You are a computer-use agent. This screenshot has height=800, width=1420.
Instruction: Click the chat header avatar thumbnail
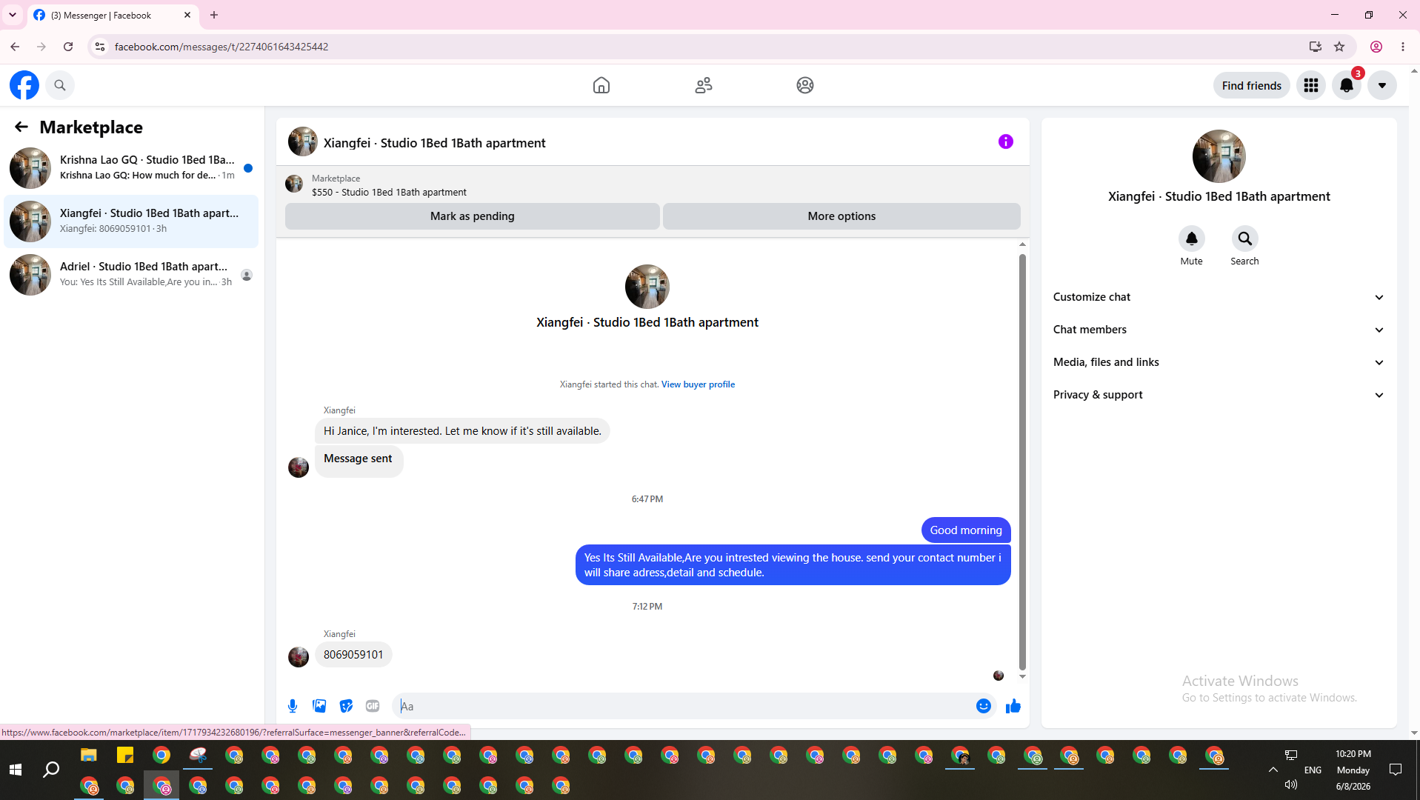(302, 141)
